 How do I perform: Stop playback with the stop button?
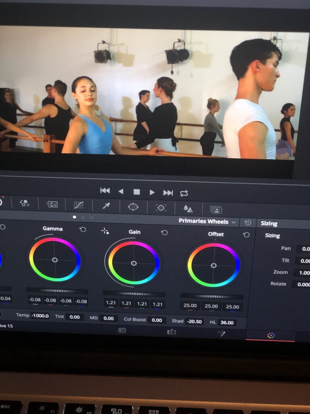click(136, 192)
